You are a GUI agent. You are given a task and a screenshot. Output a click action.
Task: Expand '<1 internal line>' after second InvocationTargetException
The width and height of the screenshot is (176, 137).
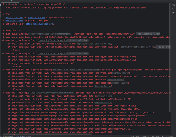coord(78,53)
